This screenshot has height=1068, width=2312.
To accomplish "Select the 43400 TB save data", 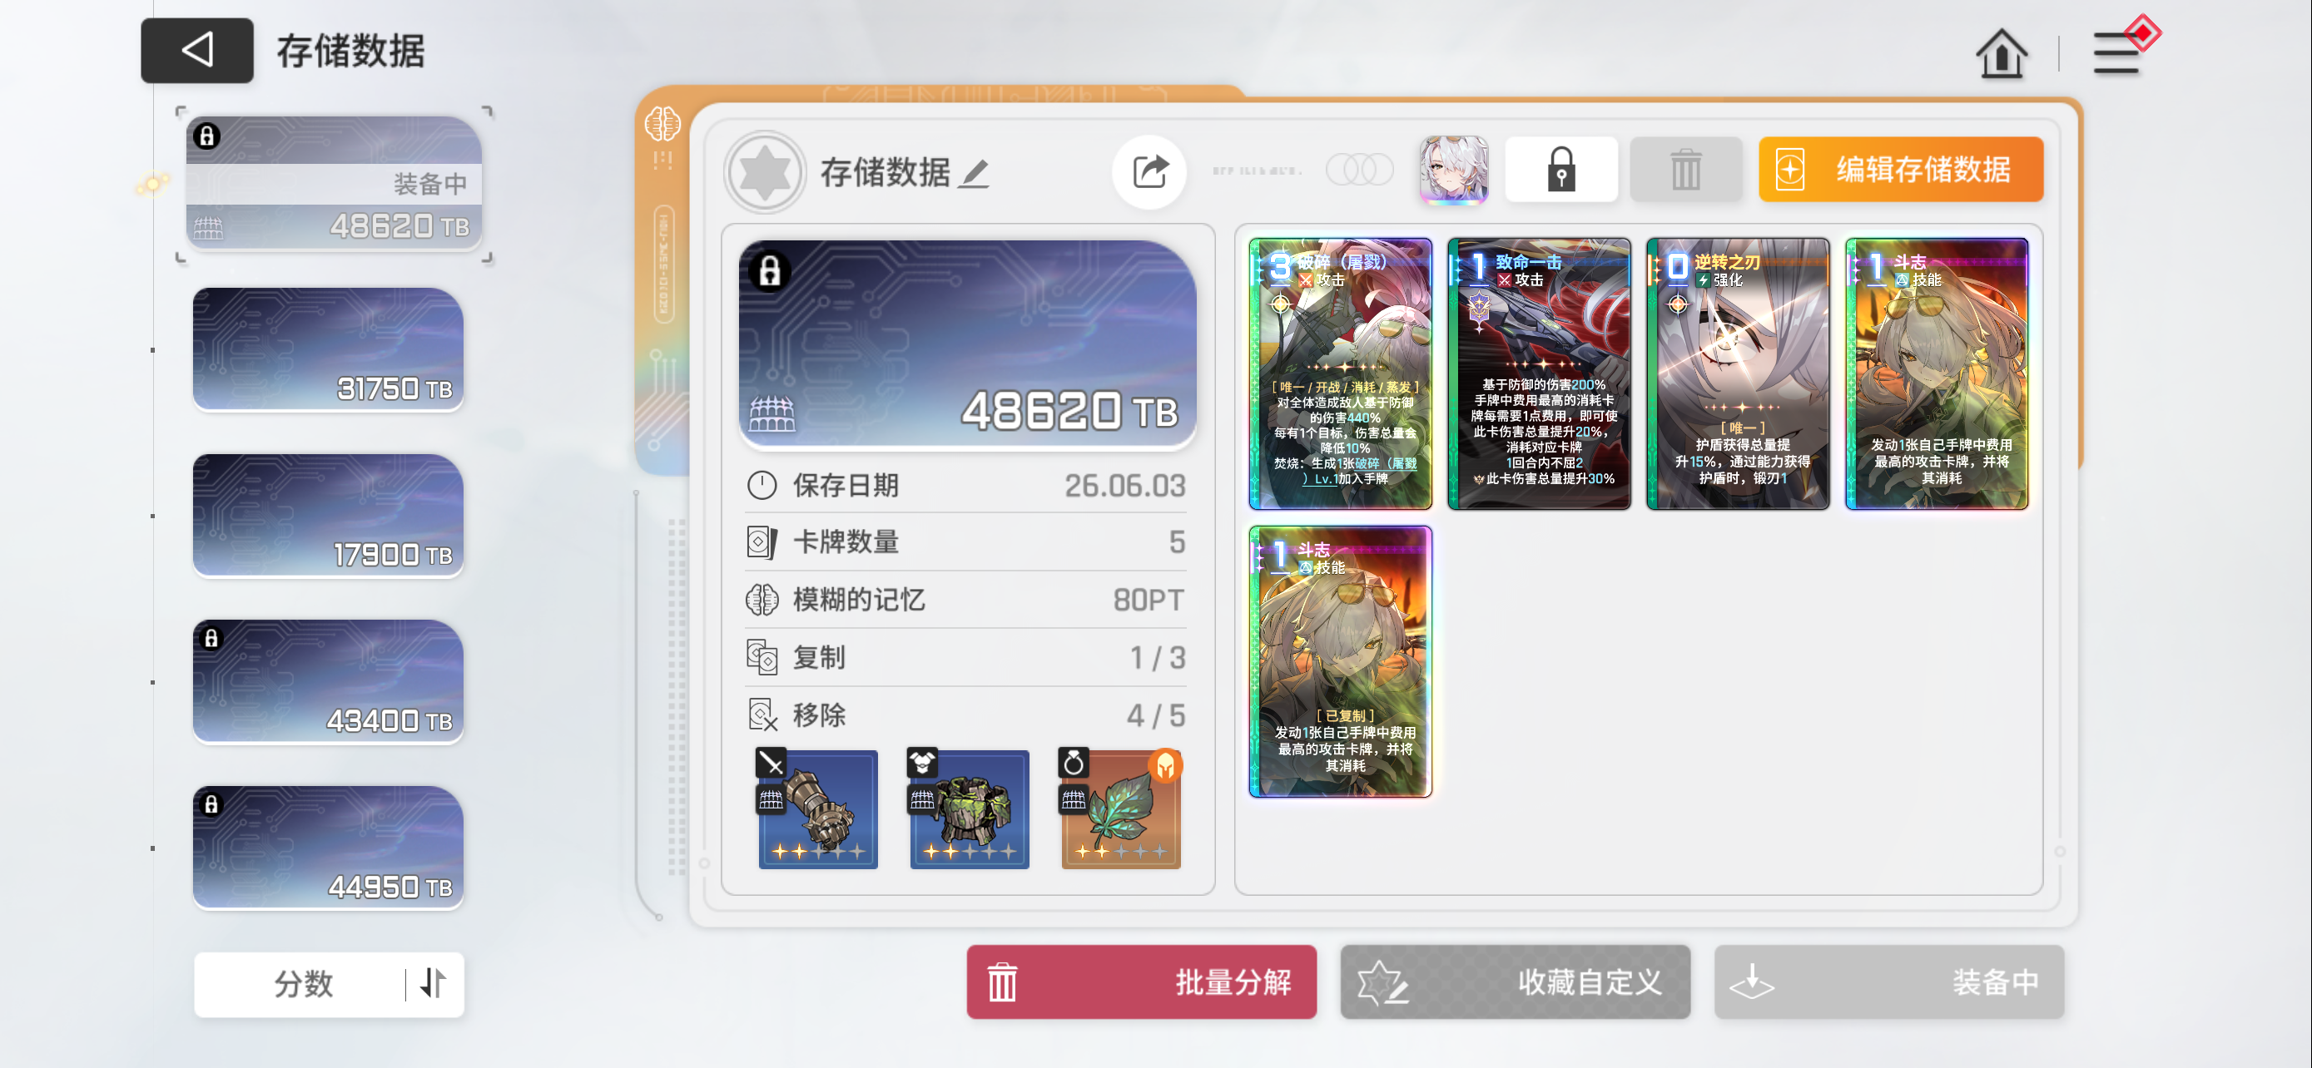I will (x=329, y=681).
